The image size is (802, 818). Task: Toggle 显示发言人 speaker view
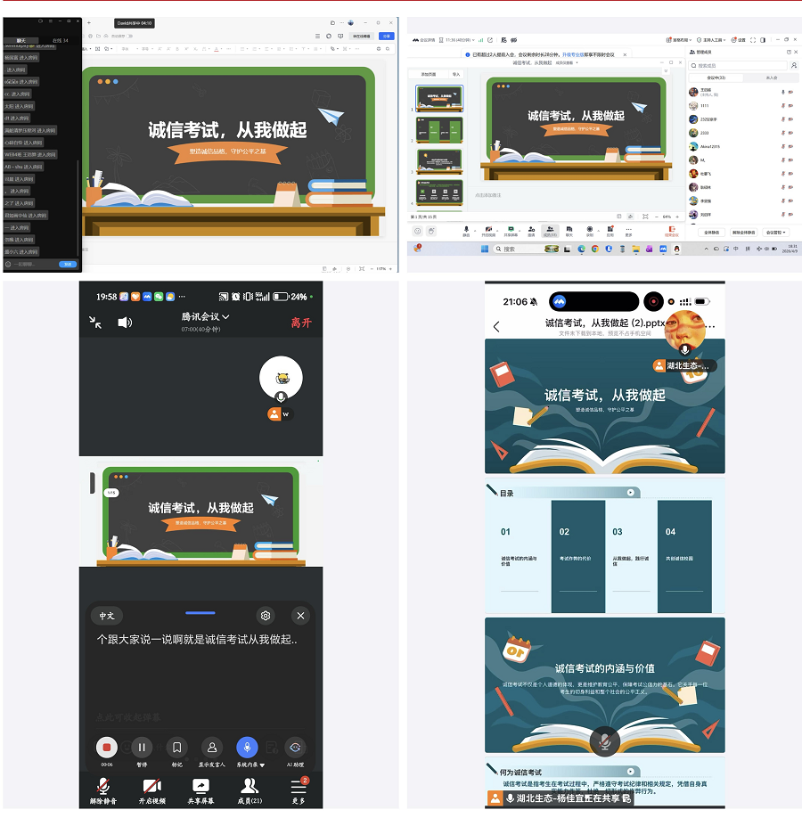pos(211,748)
